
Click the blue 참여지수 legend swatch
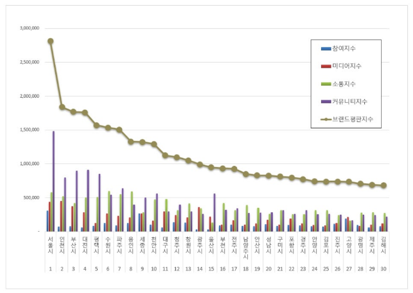click(x=326, y=49)
